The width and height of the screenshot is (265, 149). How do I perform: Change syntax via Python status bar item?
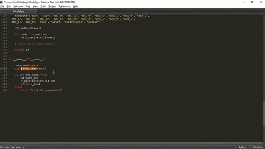243,147
